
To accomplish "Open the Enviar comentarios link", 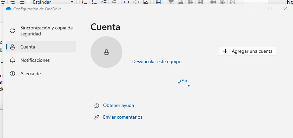I will (123, 117).
